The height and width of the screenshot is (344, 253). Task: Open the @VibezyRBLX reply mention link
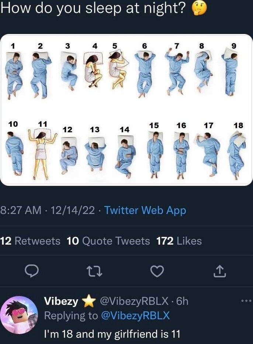[135, 316]
